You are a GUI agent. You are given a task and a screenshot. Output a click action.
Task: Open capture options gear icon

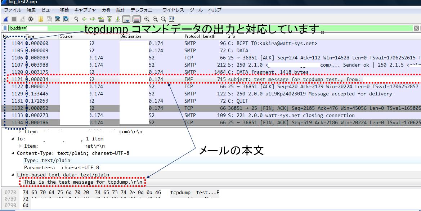pyautogui.click(x=31, y=19)
